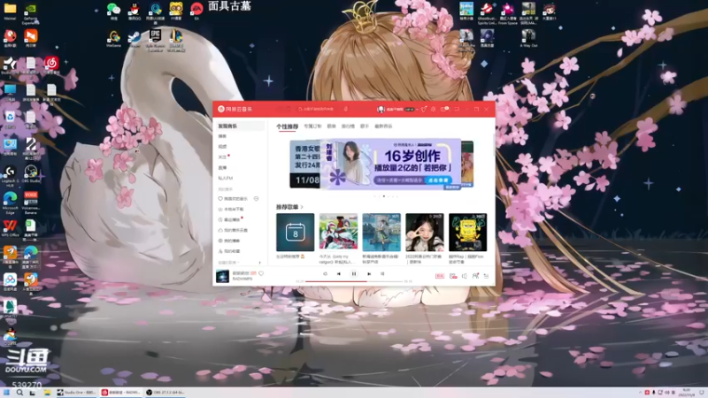Like the currently playing song with the heart

(261, 273)
